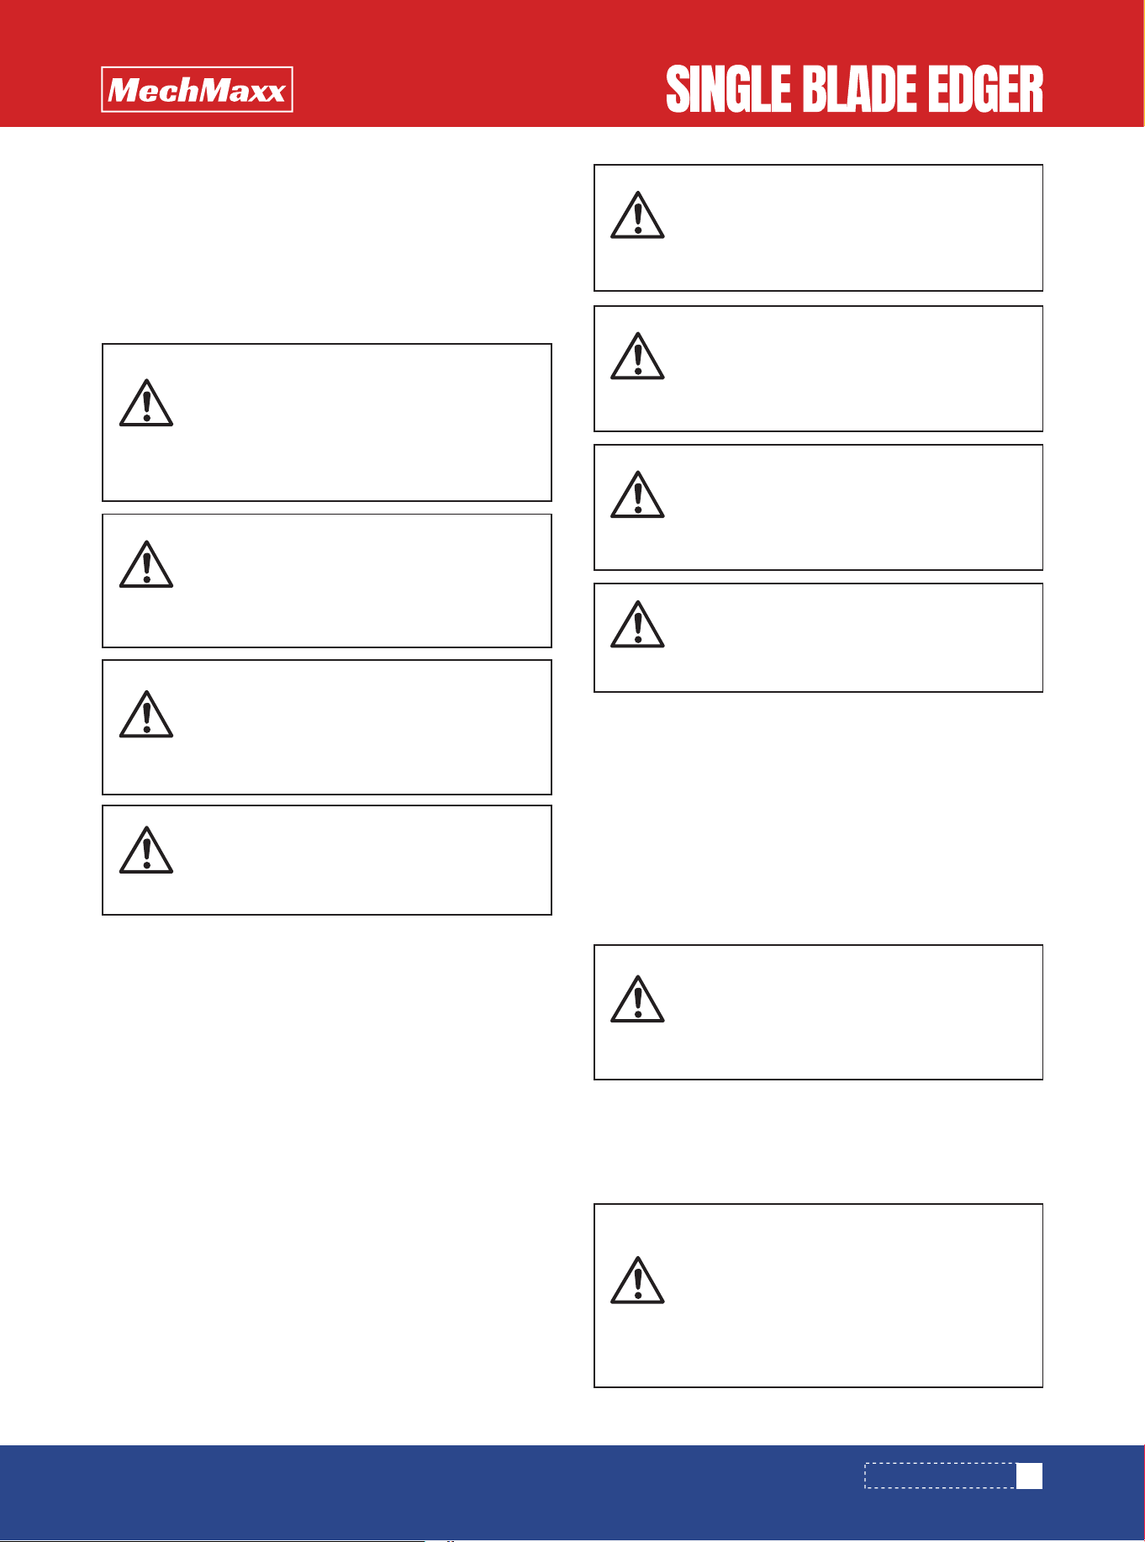Click the MechMaxx logo in the header
This screenshot has height=1542, width=1145.
(x=197, y=89)
